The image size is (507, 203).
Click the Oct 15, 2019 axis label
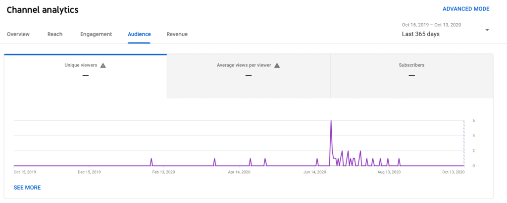(25, 172)
